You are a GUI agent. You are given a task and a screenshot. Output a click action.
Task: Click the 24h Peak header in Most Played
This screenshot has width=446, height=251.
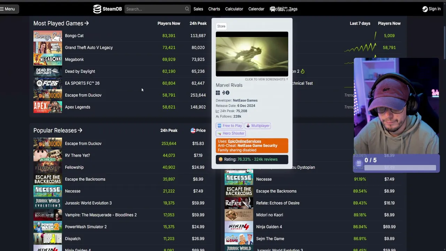point(198,23)
